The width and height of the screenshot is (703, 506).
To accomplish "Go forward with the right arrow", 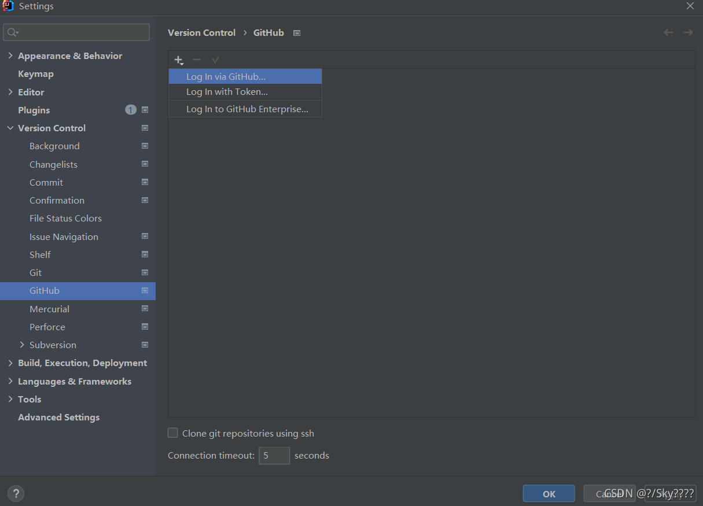I will click(x=688, y=32).
